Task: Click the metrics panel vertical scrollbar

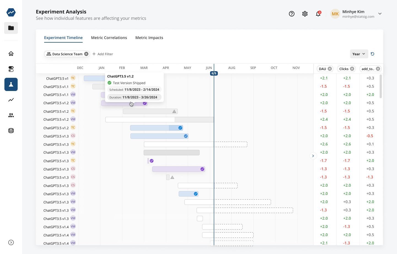Action: (x=381, y=86)
